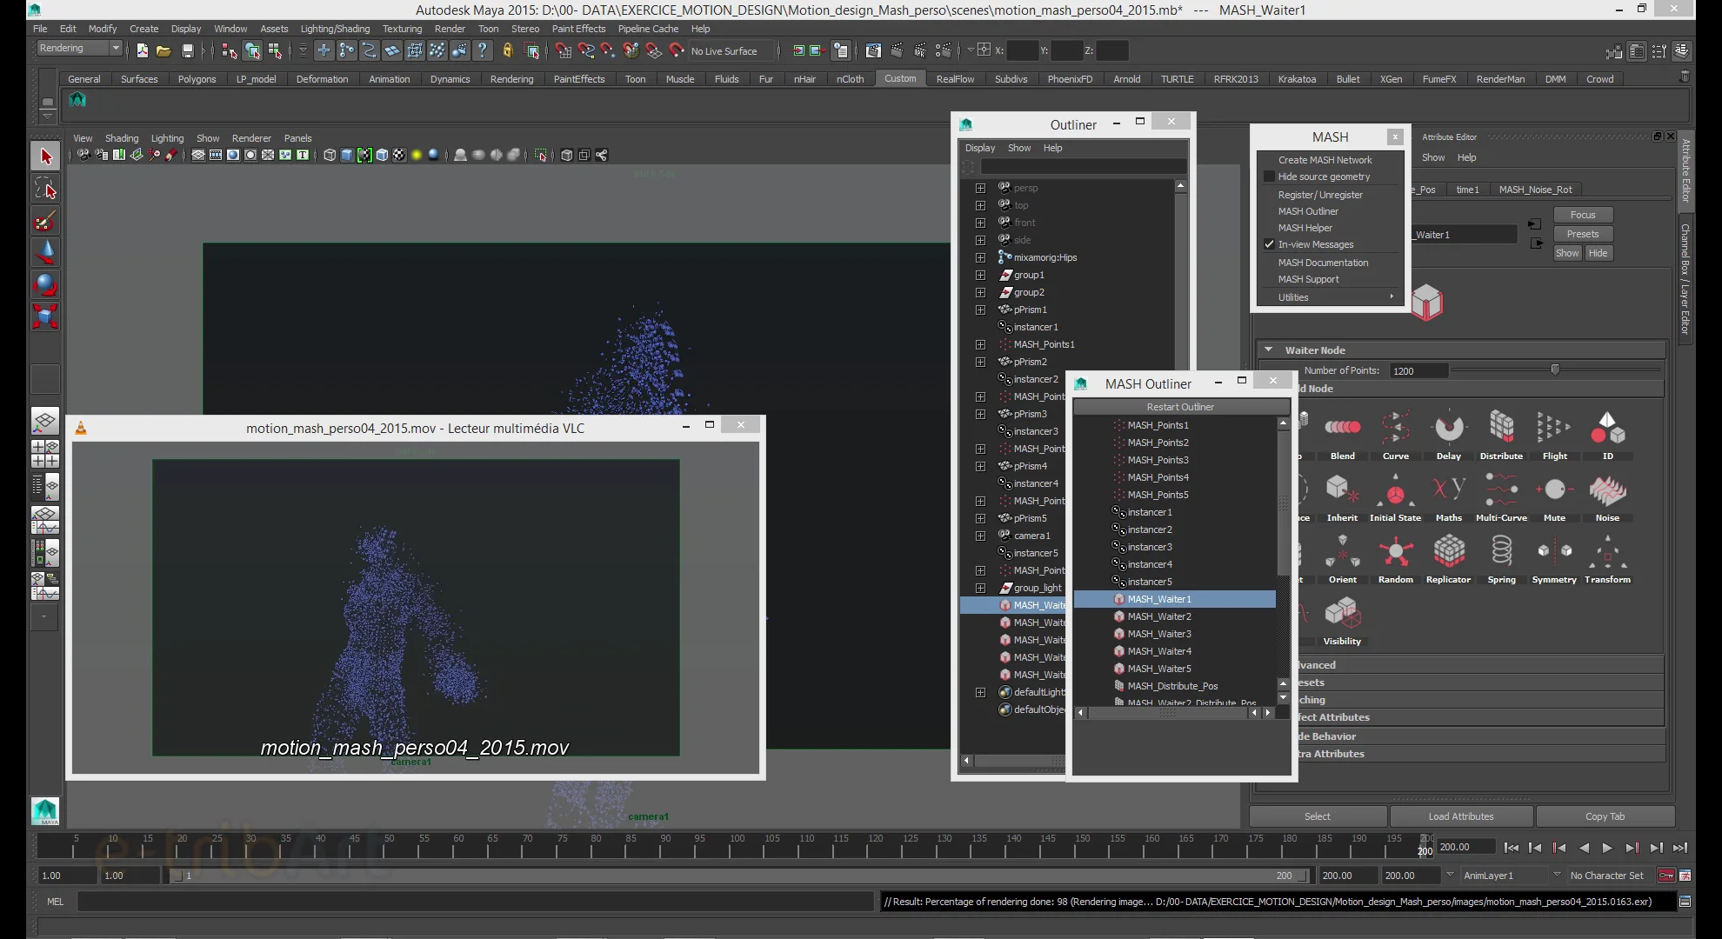The image size is (1722, 939).
Task: Adjust the Number of Points slider
Action: coord(1553,370)
